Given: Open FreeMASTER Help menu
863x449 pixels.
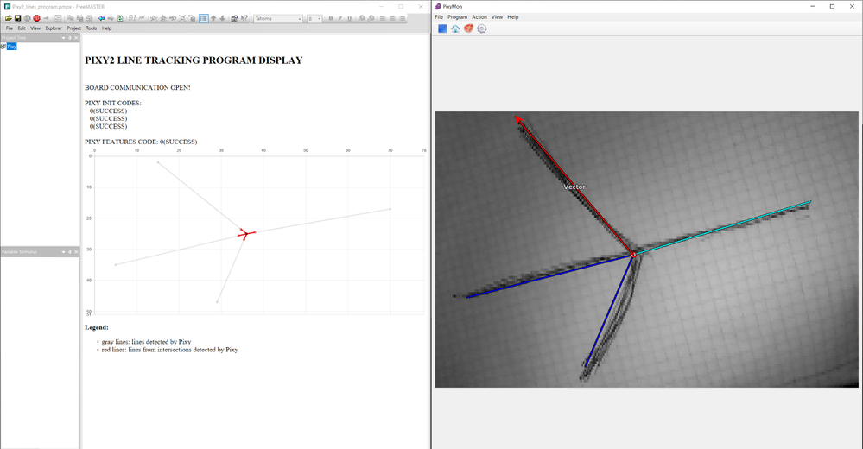Looking at the screenshot, I should (x=107, y=28).
